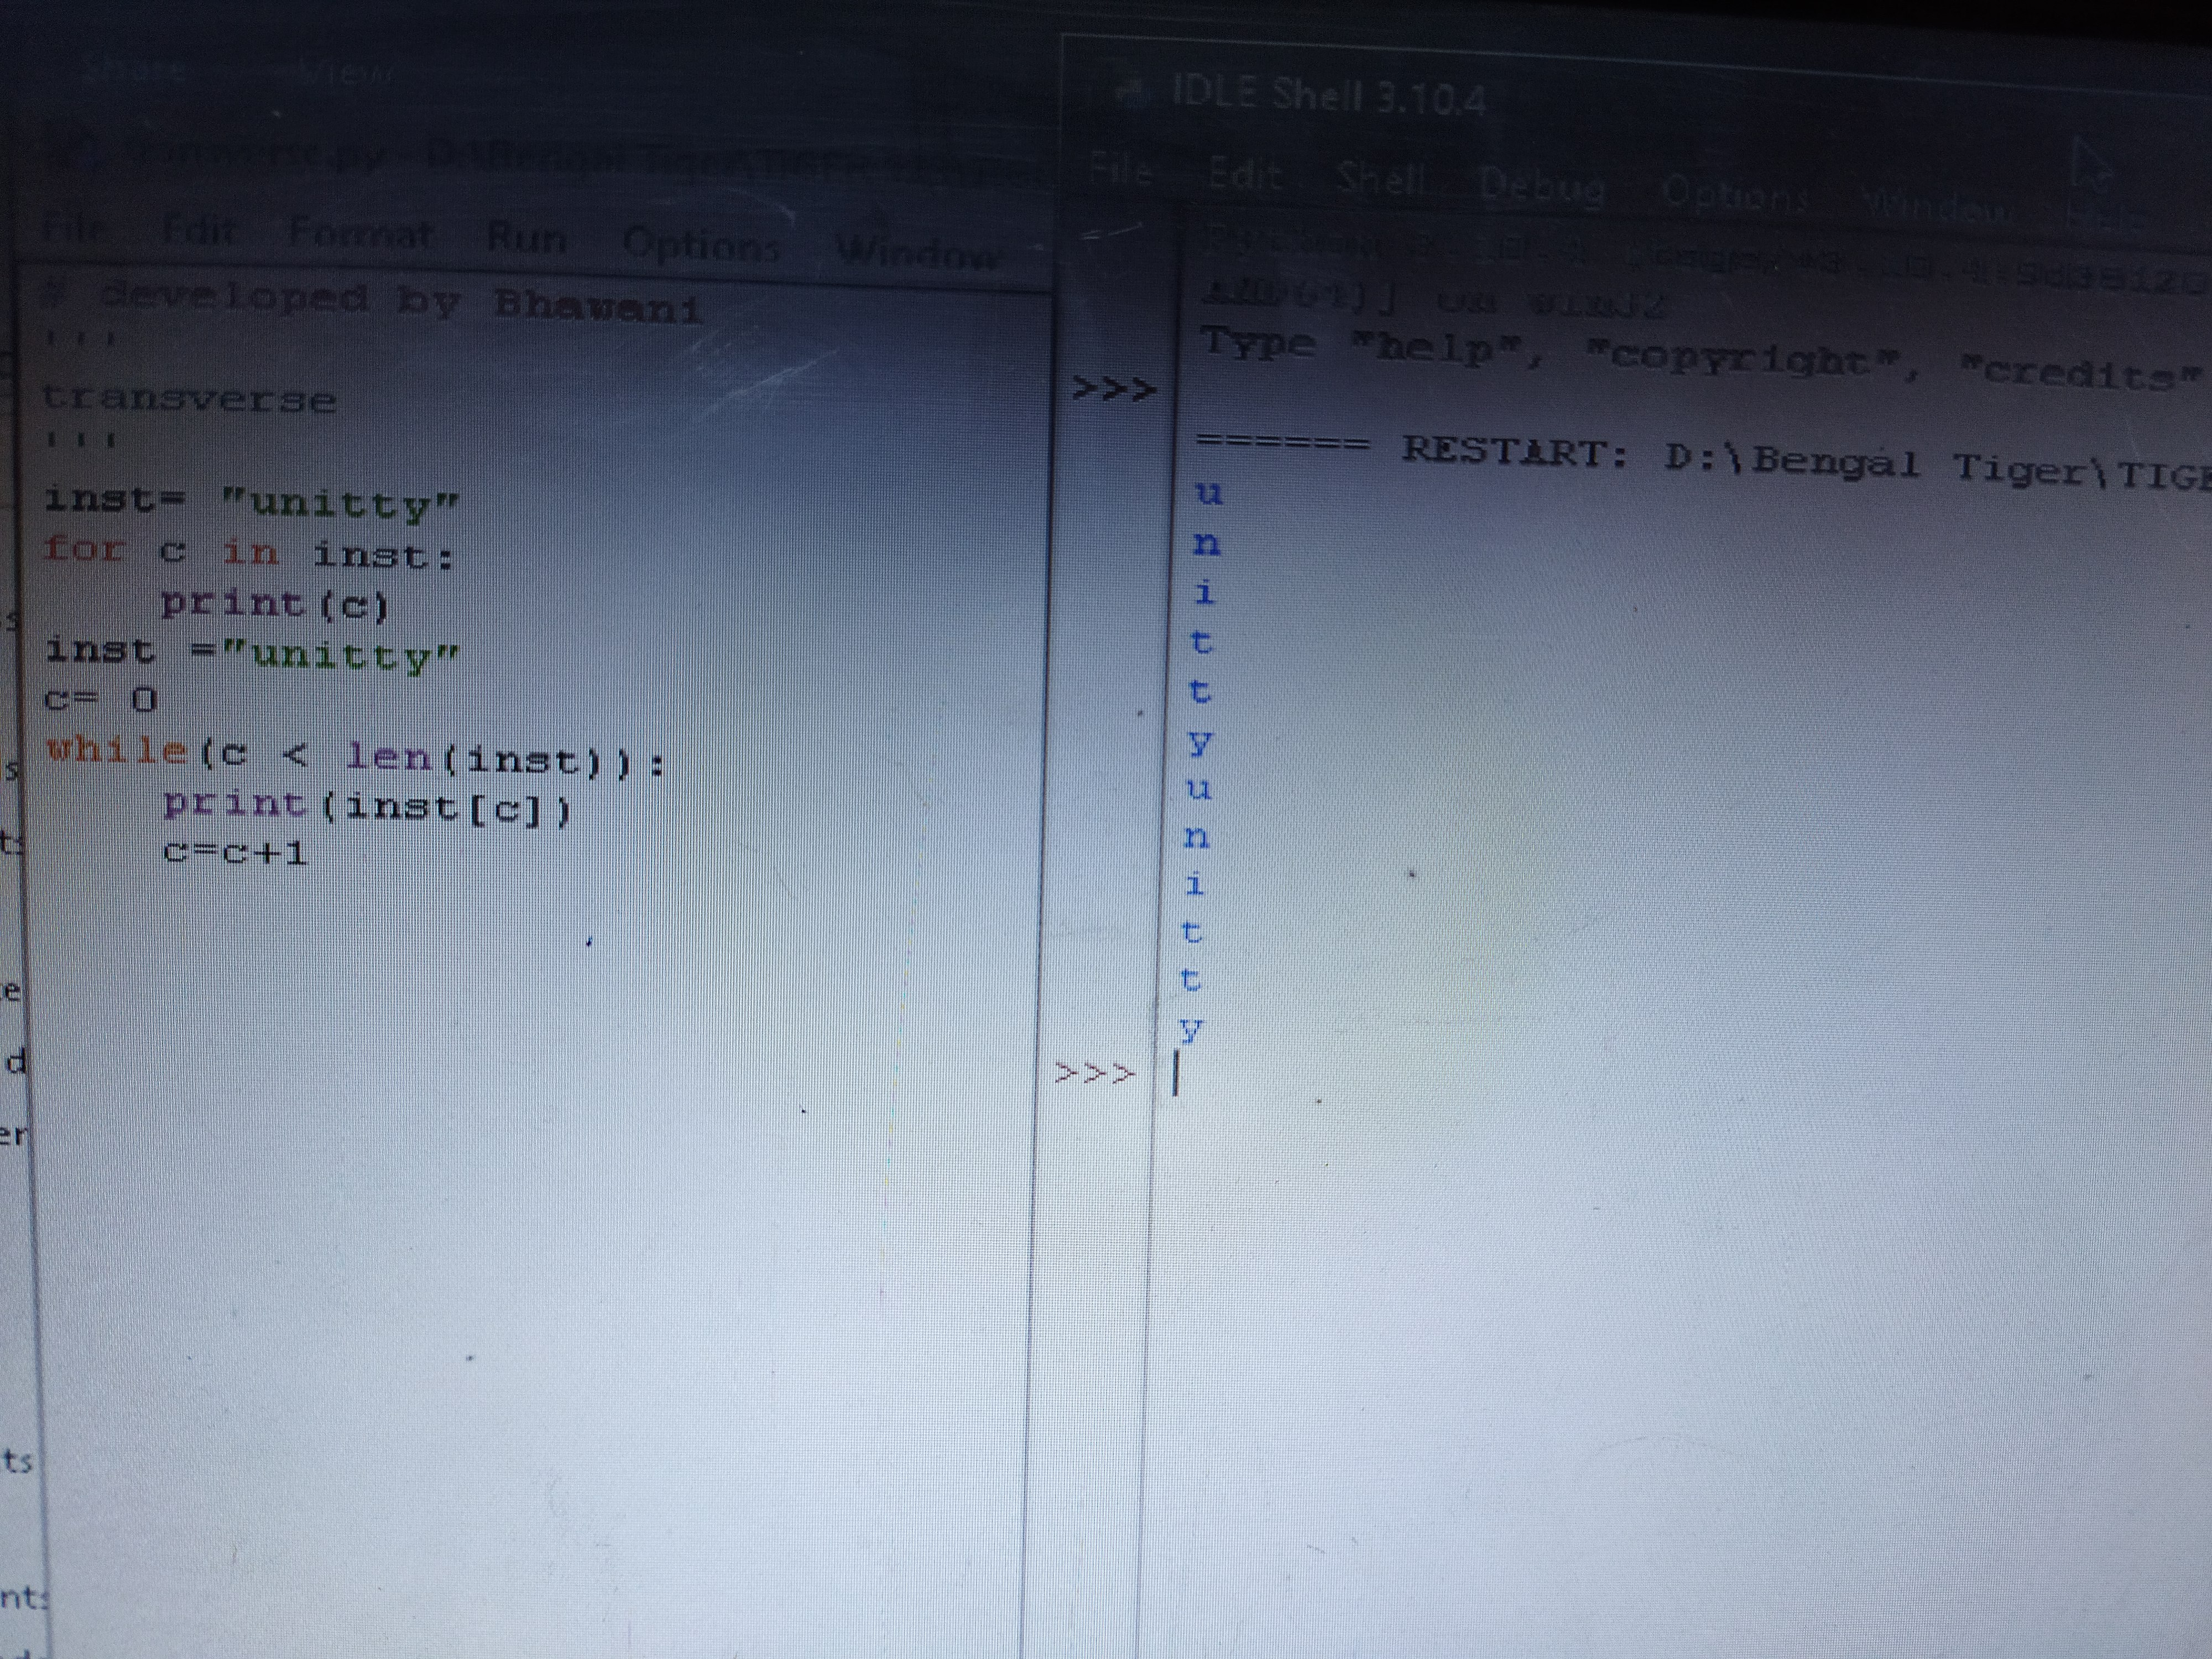Open the Run menu in editor

(x=526, y=238)
